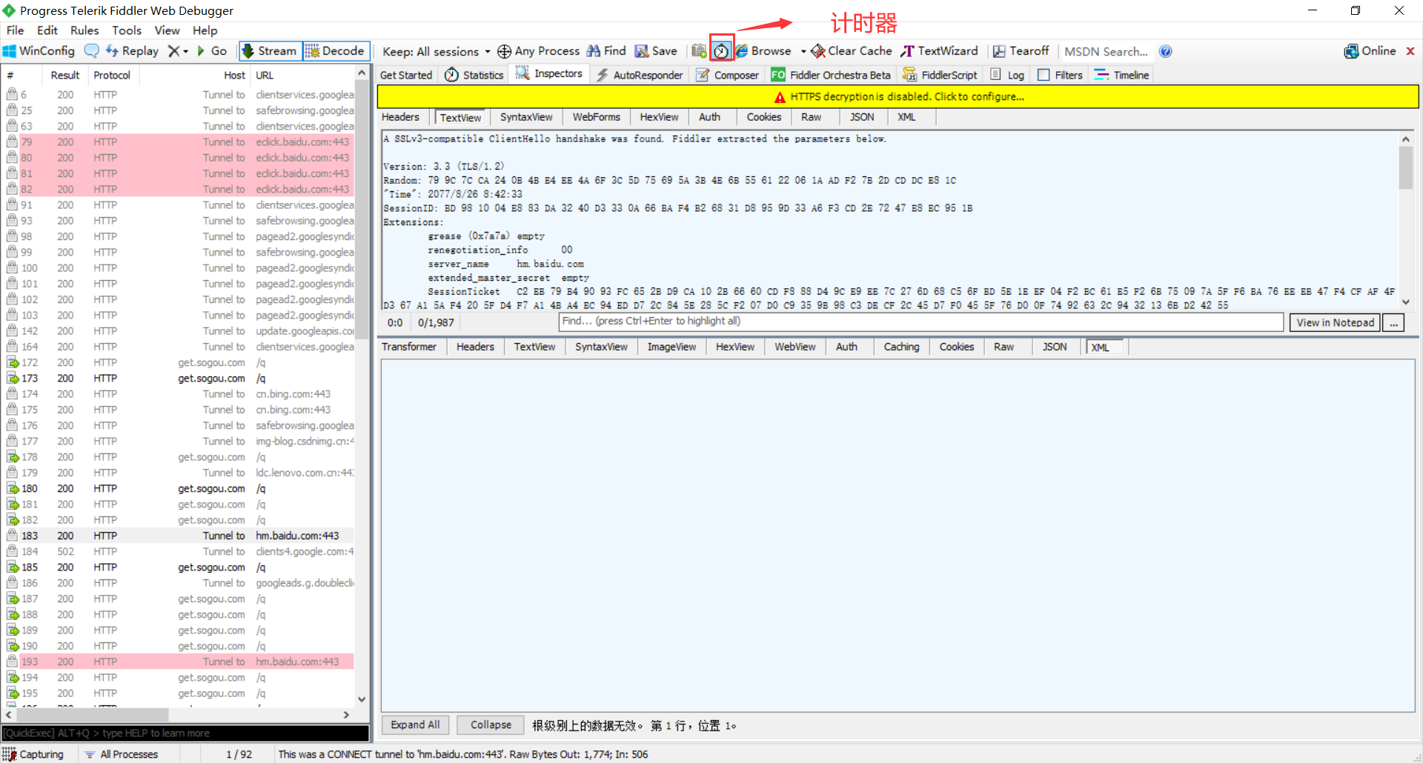
Task: Open All Processes filter in status bar
Action: (x=122, y=754)
